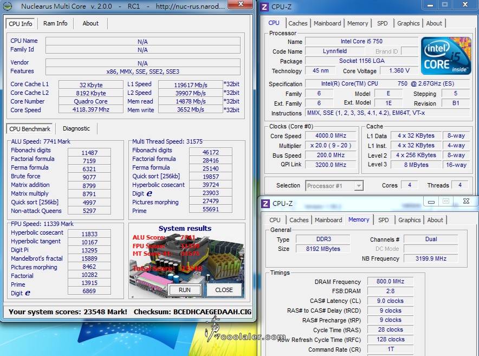This screenshot has height=356, width=479.
Task: Click NB Frequency value 3199.9 MHz
Action: click(x=431, y=258)
